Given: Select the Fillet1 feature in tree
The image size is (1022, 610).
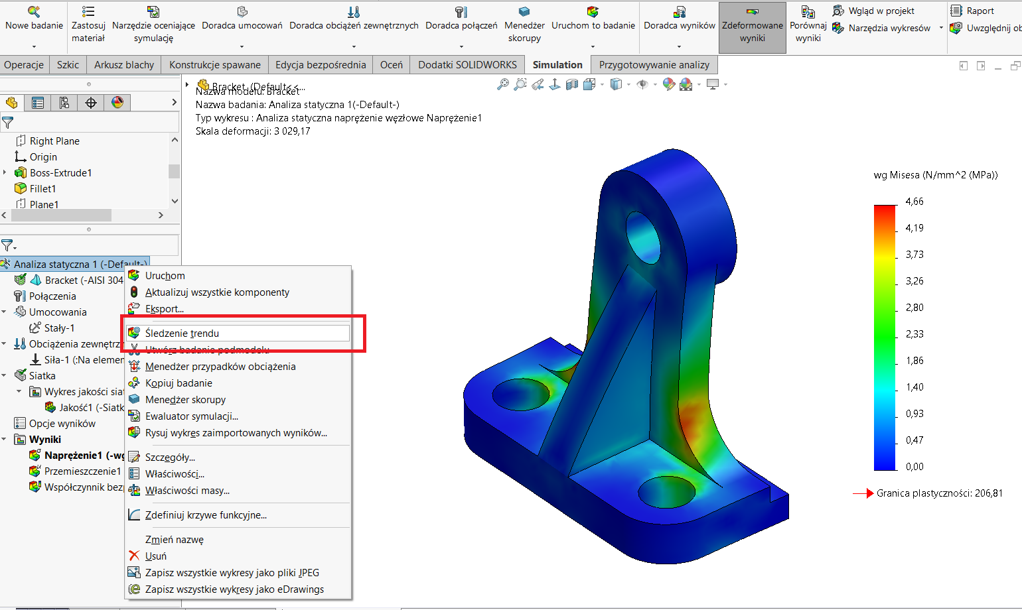Looking at the screenshot, I should tap(35, 188).
